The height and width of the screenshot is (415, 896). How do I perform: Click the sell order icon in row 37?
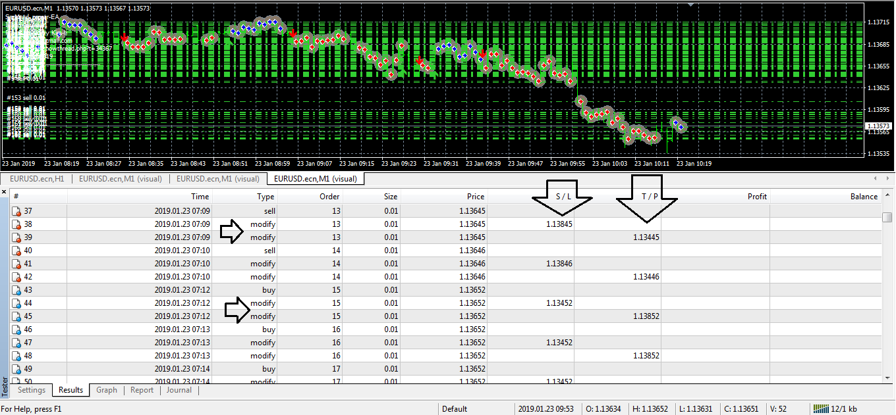click(x=17, y=211)
